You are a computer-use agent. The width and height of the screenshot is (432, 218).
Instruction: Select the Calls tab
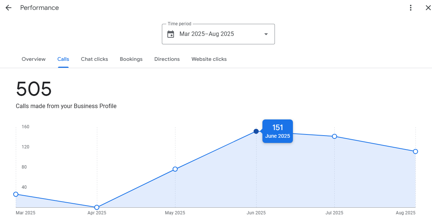pos(63,59)
